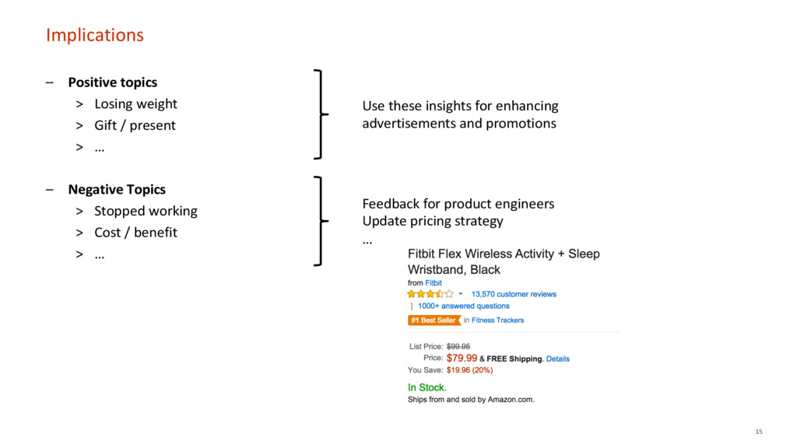Open the rating dropdown arrow beside stars
This screenshot has height=448, width=797.
click(x=461, y=293)
